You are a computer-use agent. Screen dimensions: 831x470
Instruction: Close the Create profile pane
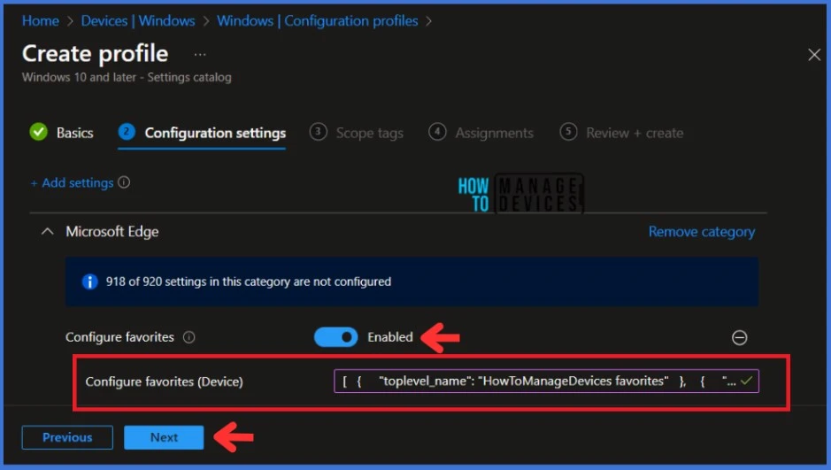pos(814,55)
